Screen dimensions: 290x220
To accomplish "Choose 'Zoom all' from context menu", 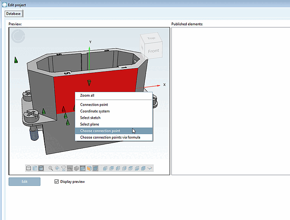I will [87, 96].
